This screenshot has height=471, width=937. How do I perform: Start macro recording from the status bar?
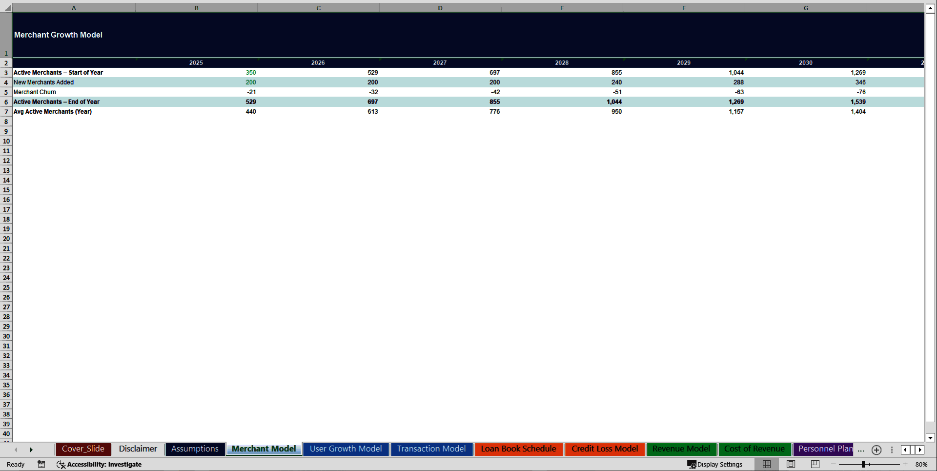click(x=41, y=464)
